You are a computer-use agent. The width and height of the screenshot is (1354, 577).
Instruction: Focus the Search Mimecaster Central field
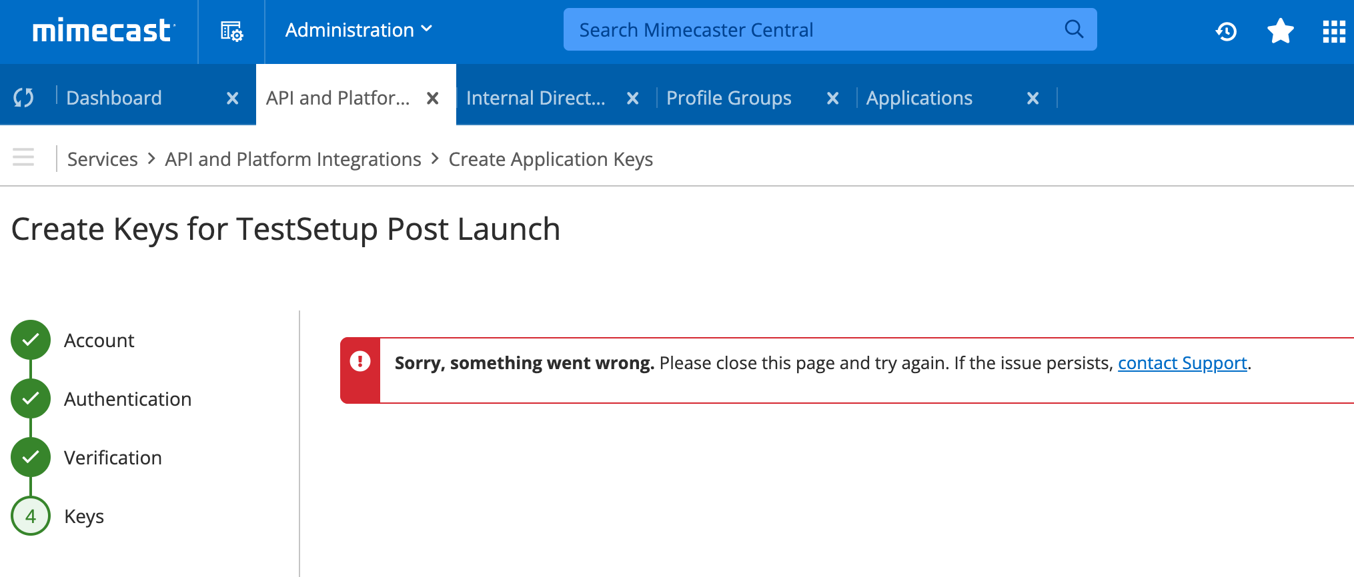[x=814, y=30]
